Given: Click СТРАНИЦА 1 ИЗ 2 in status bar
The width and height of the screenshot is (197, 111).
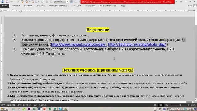Looking at the screenshot, I should click(8, 105).
